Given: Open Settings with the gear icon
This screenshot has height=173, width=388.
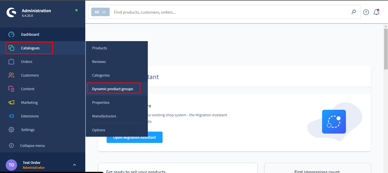Looking at the screenshot, I should [11, 129].
